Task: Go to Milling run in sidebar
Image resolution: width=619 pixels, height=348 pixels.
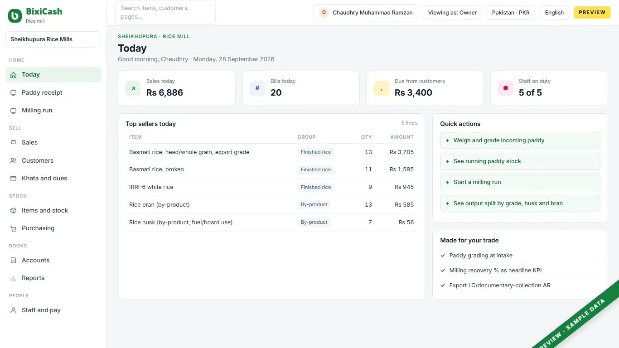Action: point(53,111)
